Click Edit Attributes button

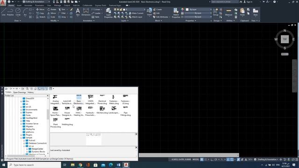(x=161, y=17)
